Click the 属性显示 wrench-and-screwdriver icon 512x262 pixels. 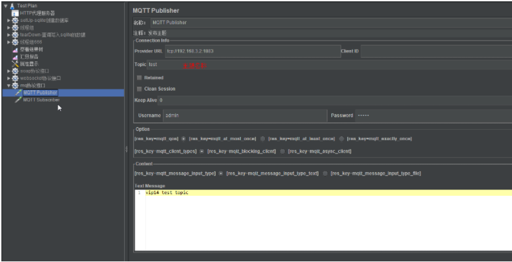[15, 64]
